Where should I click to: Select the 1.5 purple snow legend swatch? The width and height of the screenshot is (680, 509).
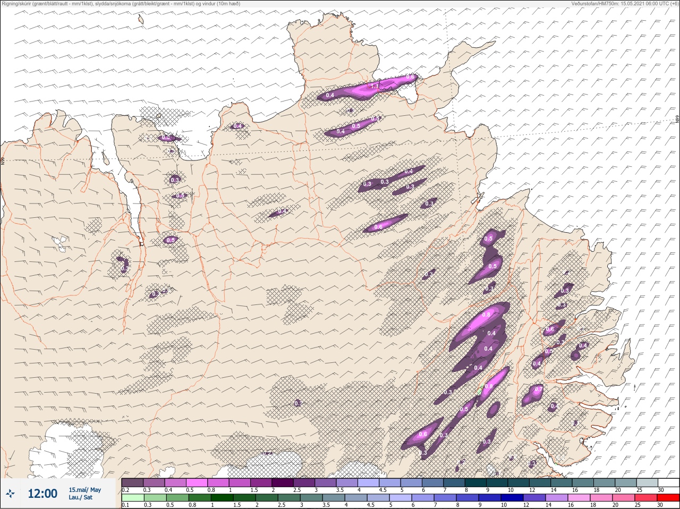click(261, 482)
